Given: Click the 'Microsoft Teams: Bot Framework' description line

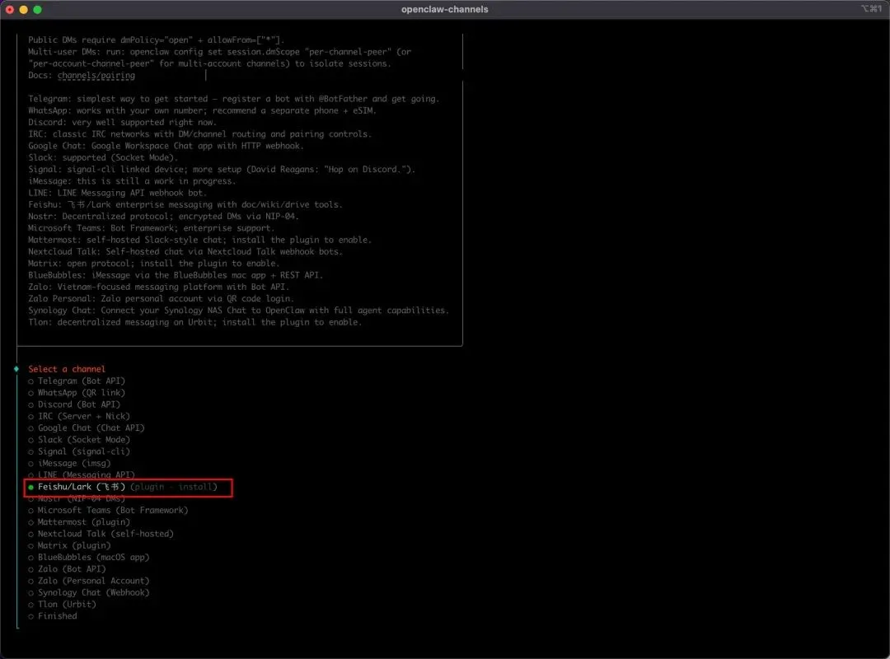Looking at the screenshot, I should (152, 228).
